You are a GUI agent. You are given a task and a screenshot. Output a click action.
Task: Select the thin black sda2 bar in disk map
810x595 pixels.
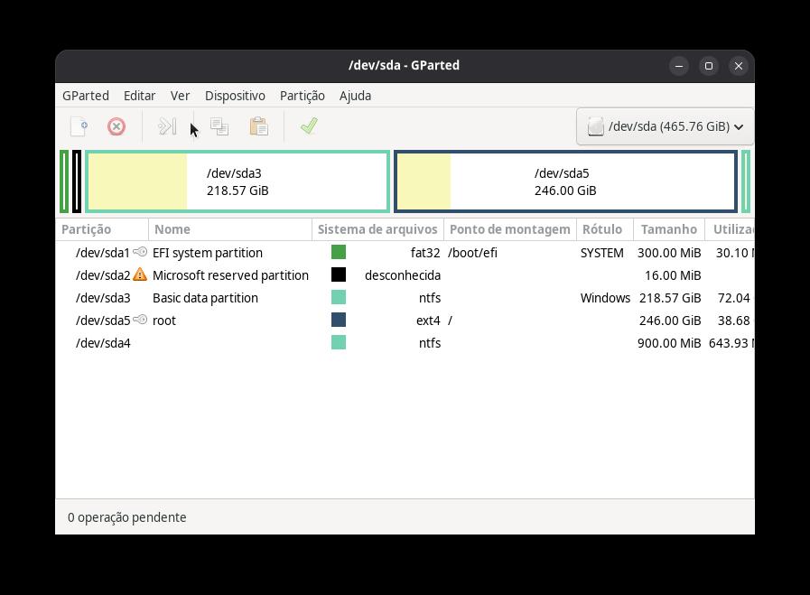coord(77,181)
